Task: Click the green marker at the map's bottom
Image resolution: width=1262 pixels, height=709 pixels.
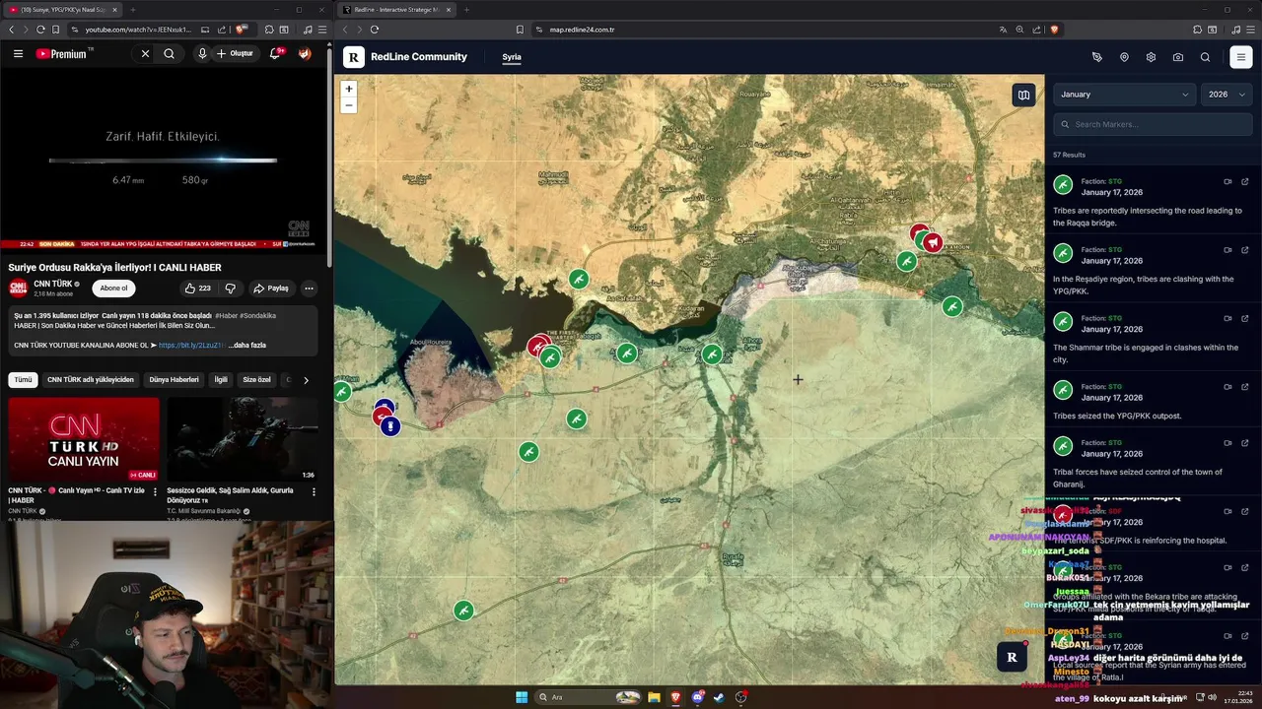Action: (x=463, y=611)
